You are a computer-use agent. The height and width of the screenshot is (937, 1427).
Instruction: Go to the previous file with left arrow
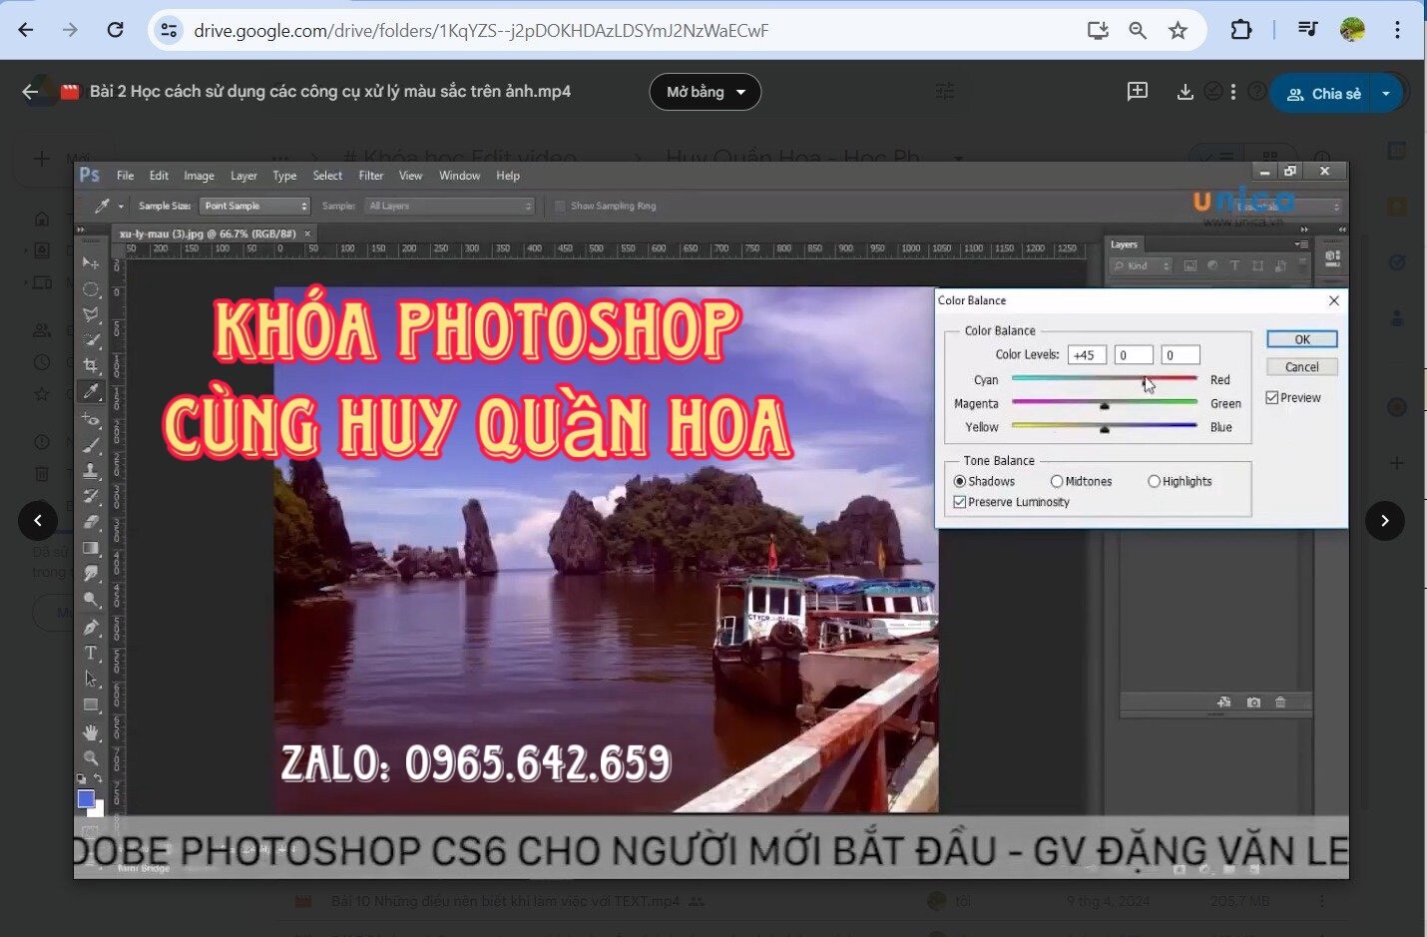(x=38, y=520)
